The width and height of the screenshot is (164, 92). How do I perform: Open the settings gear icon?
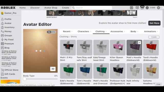click(x=158, y=8)
